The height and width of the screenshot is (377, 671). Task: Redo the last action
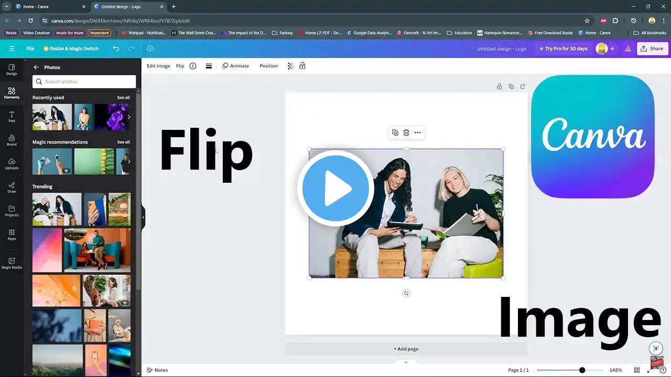[x=131, y=49]
